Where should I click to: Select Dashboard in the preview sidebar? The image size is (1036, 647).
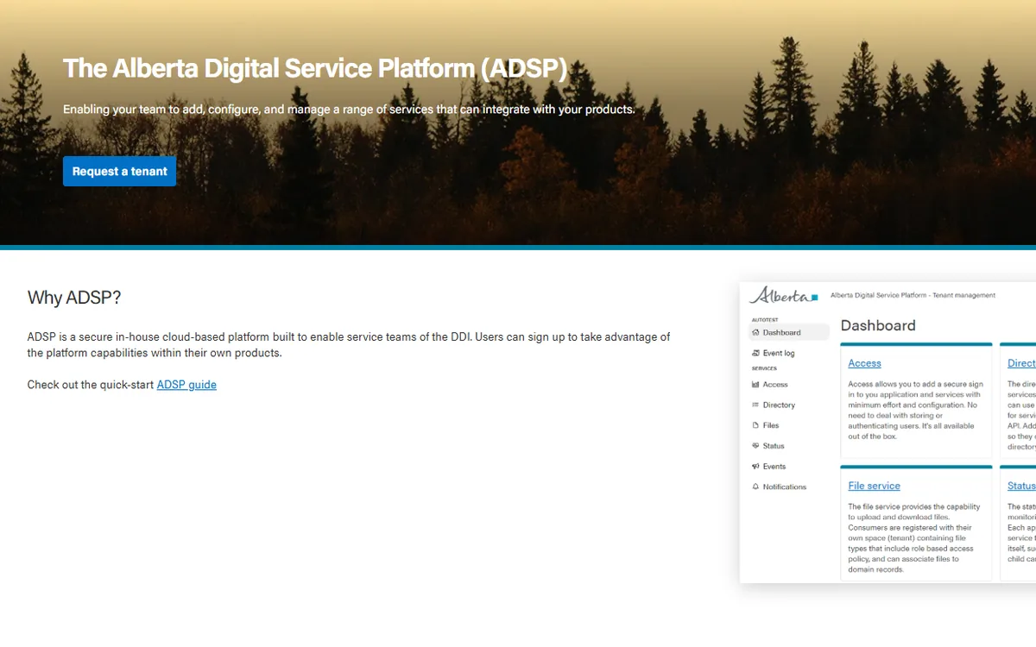[788, 332]
